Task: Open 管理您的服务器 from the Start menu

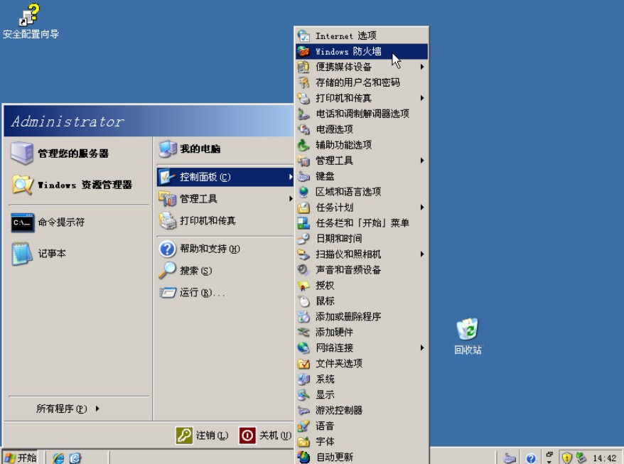Action: pos(79,153)
